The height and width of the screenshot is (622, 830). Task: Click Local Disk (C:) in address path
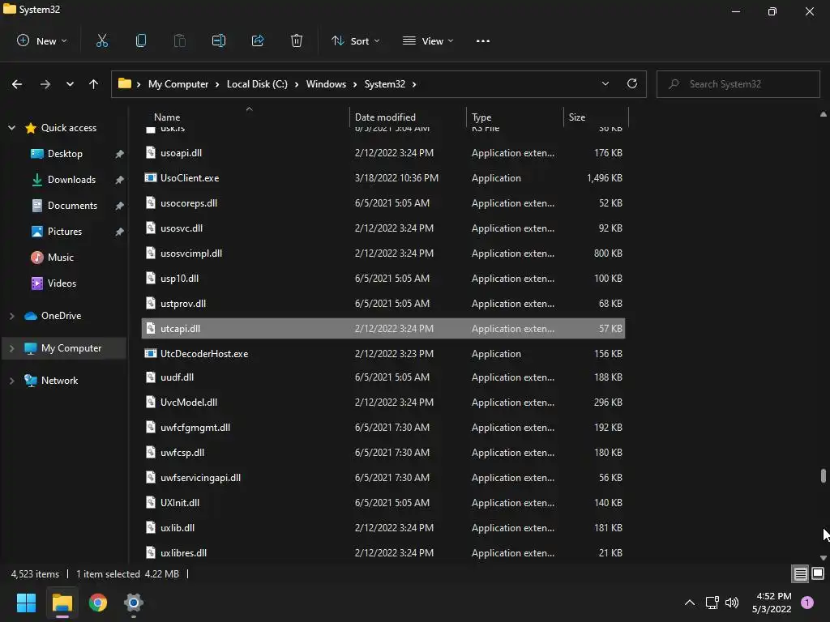tap(257, 84)
